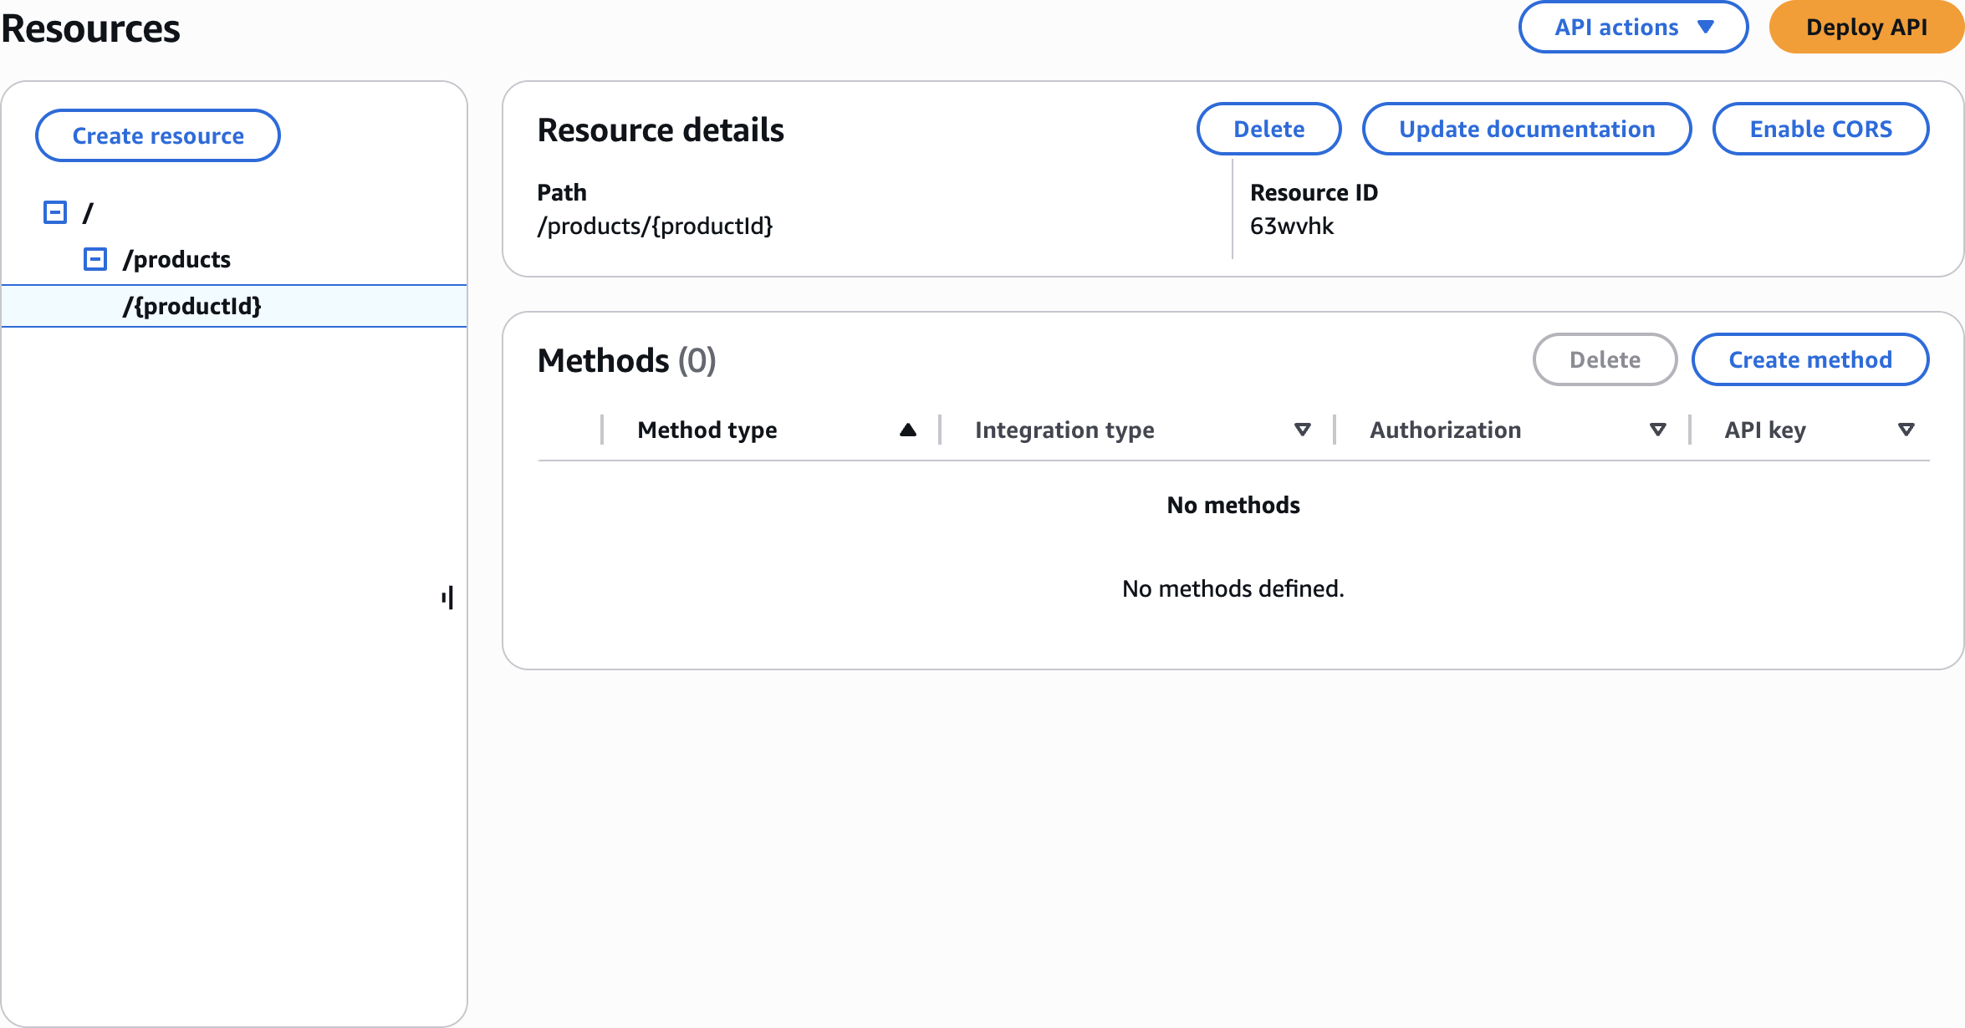The width and height of the screenshot is (1965, 1028).
Task: Sort by API key column arrow
Action: pyautogui.click(x=1906, y=430)
